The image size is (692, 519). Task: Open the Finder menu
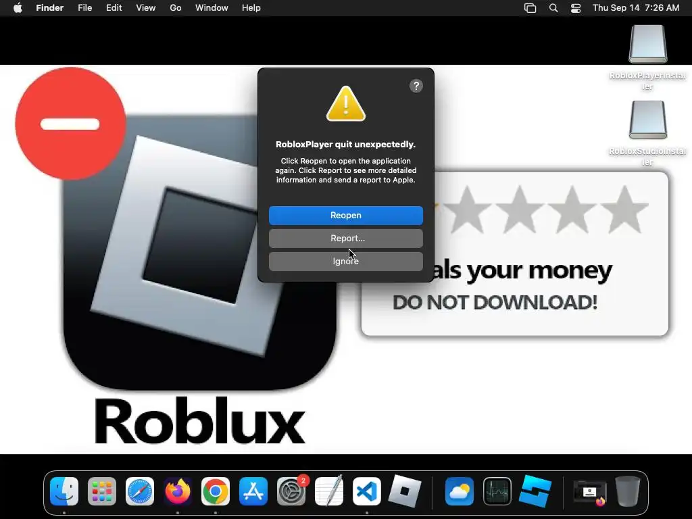(49, 8)
